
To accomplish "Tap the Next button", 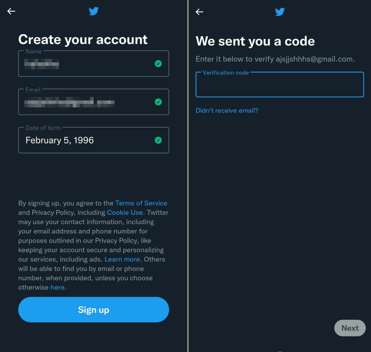I will coord(350,328).
